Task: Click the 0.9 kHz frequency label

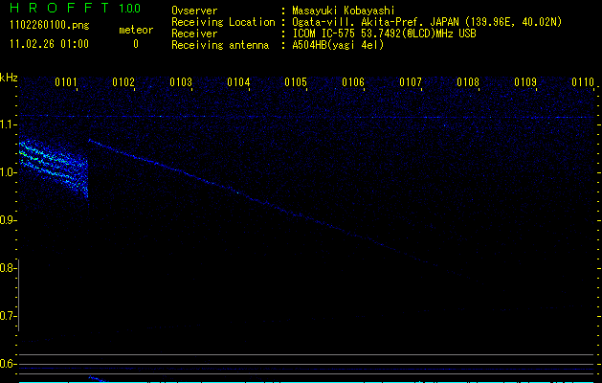Action: pos(8,220)
